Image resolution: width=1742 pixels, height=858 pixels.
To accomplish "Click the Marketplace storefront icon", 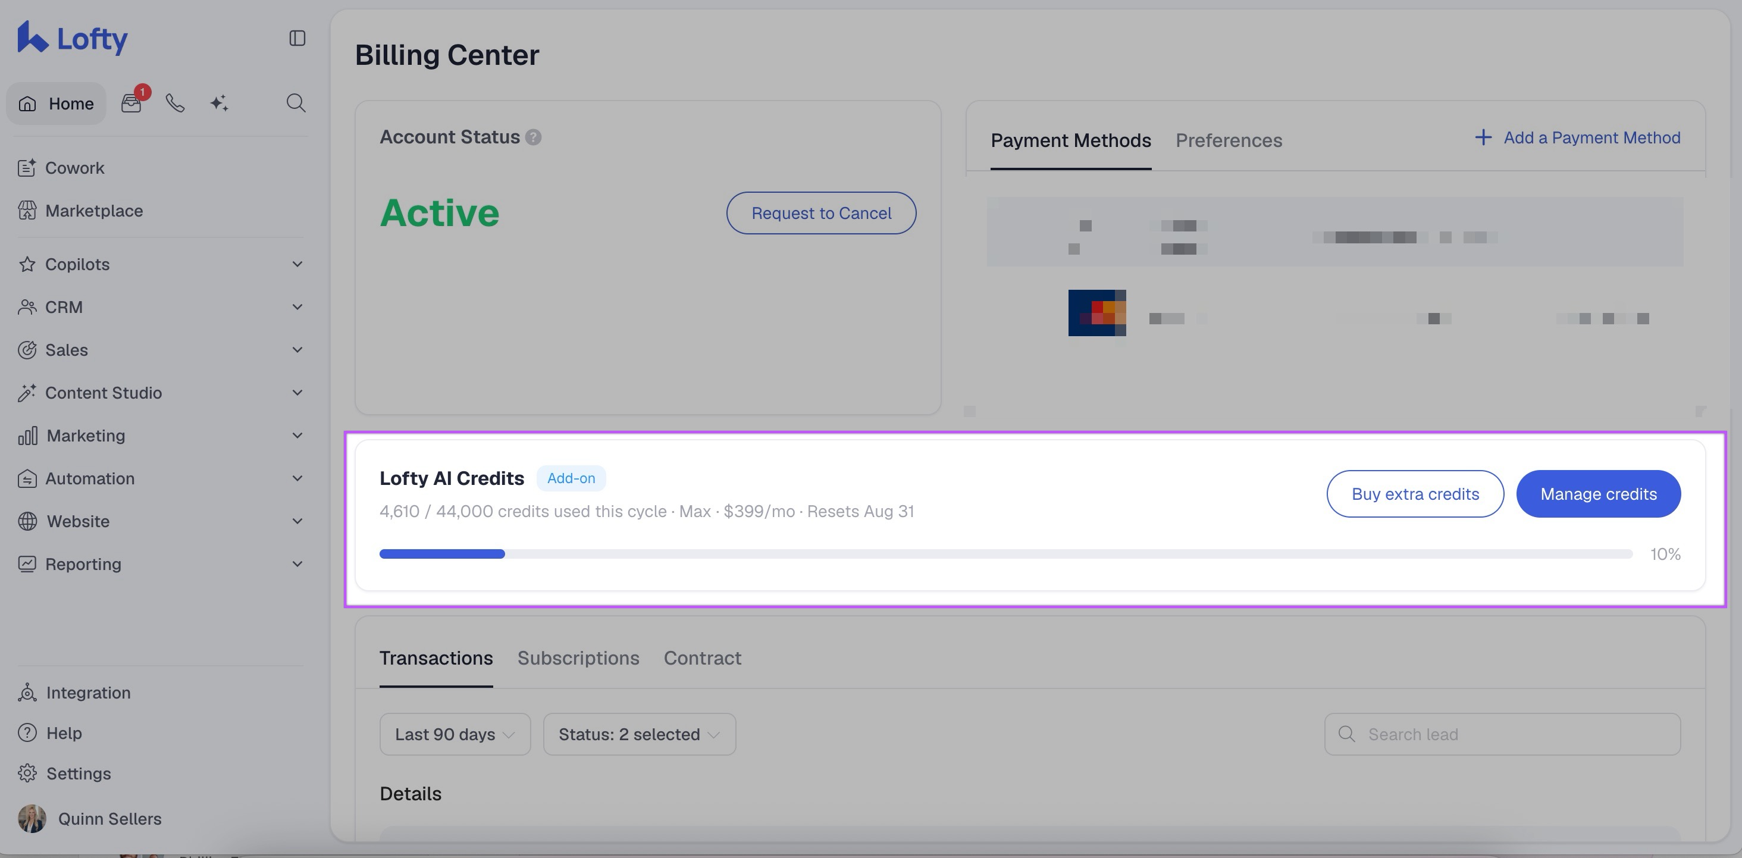I will click(27, 210).
